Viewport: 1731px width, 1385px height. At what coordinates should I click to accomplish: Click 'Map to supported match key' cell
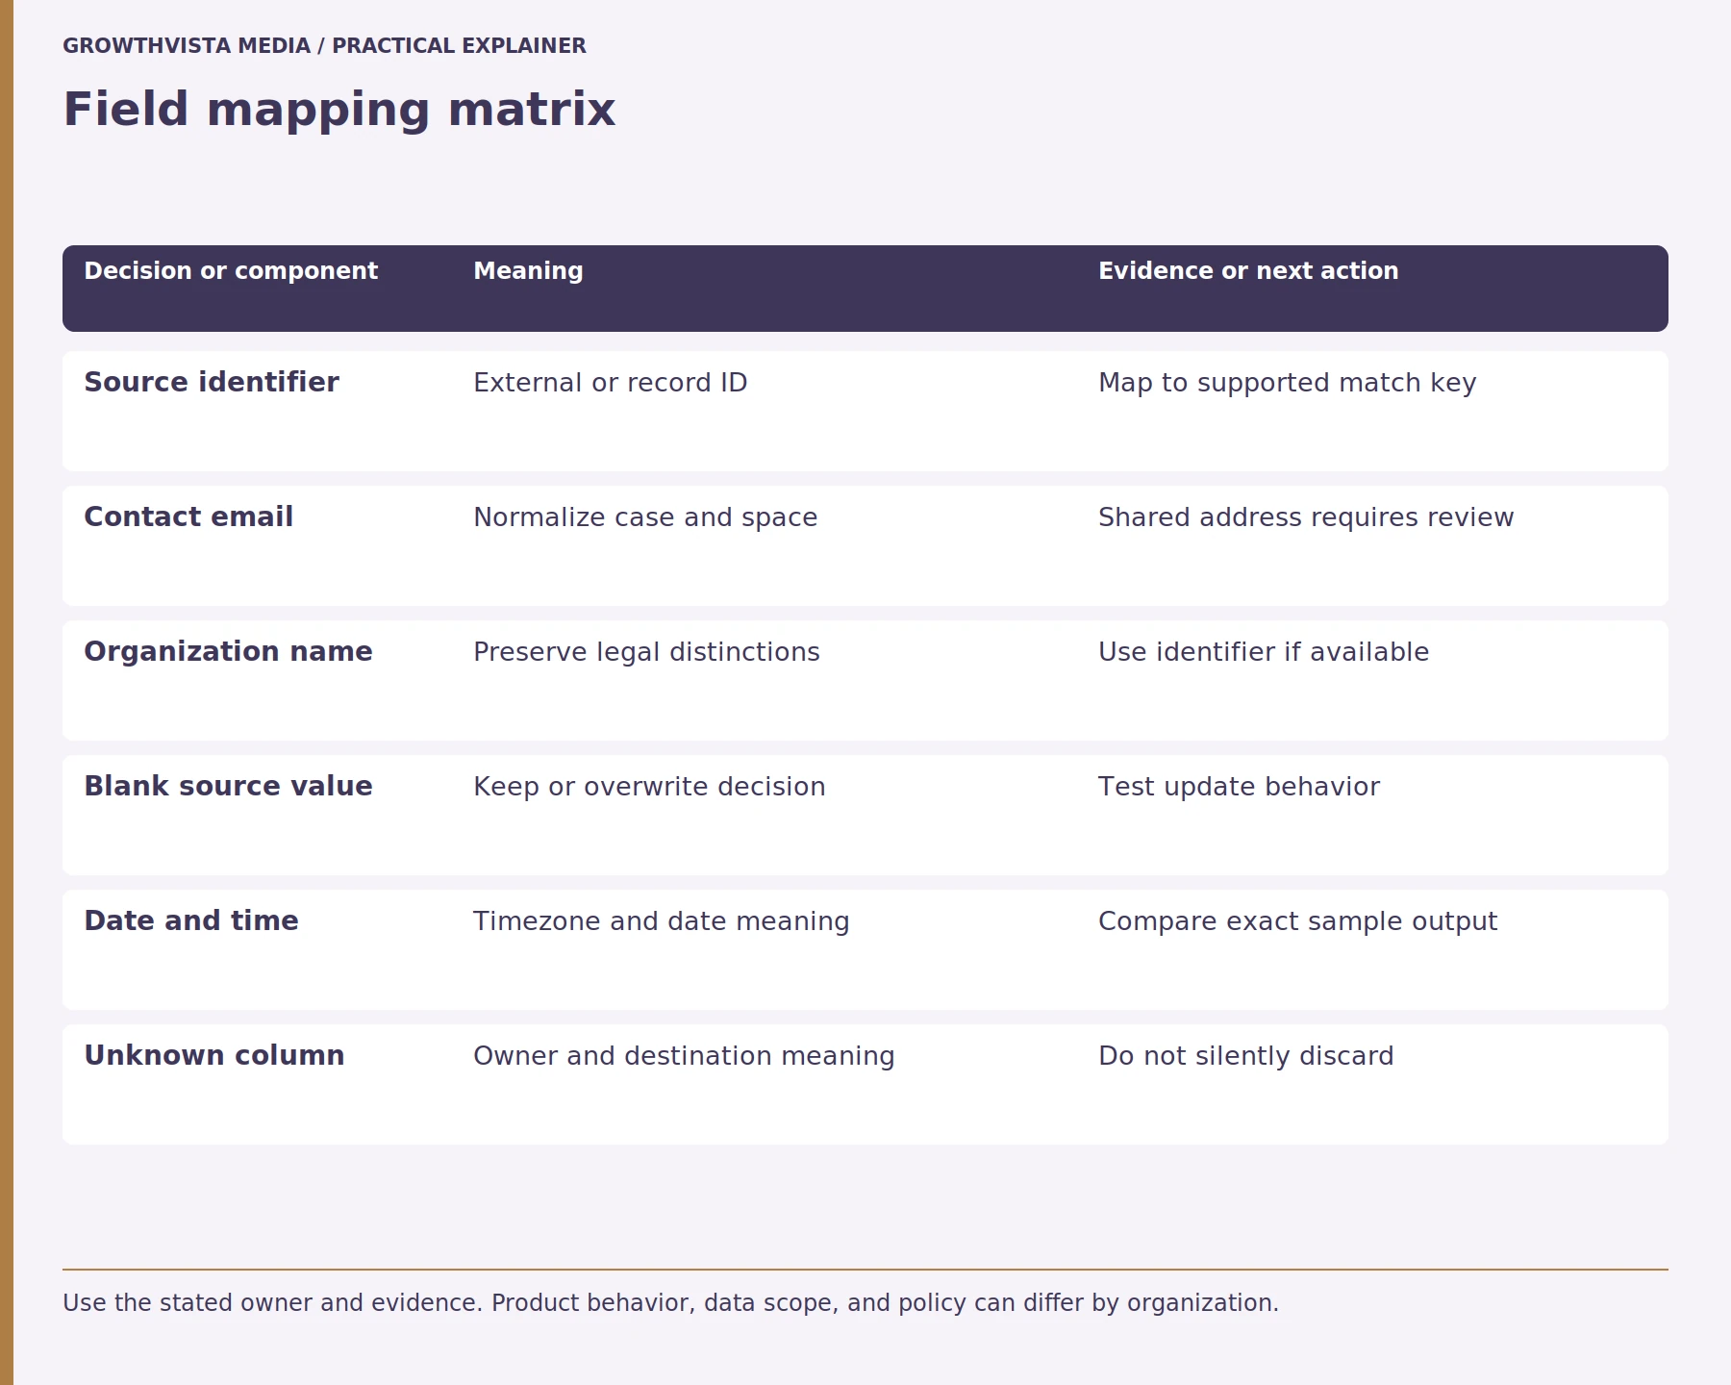tap(1287, 383)
